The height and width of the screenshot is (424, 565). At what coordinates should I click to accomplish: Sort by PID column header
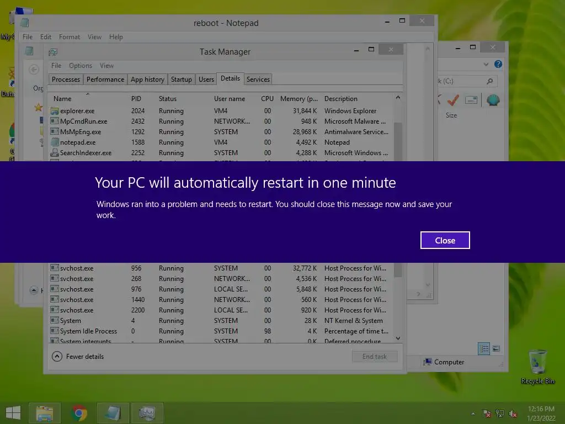(136, 99)
